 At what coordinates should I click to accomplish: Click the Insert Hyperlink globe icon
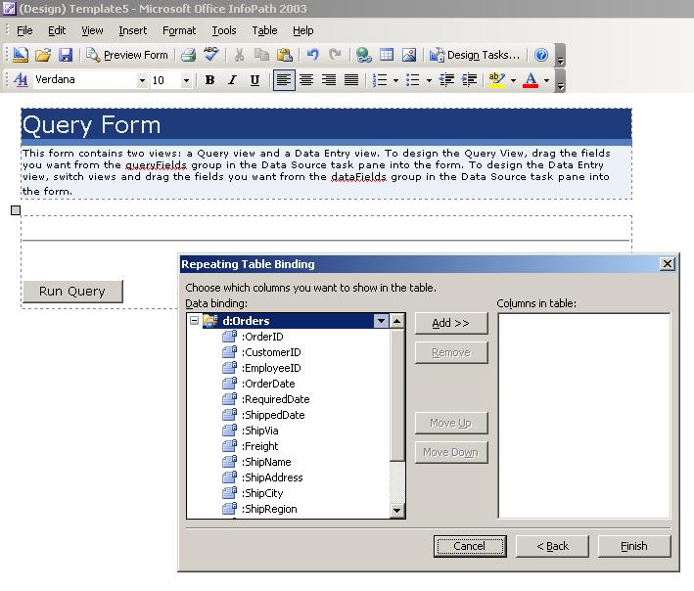coord(364,55)
